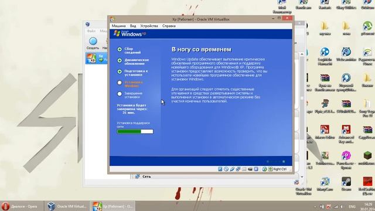Click the volume speaker tray icon
This screenshot has height=211, width=375.
coord(342,207)
